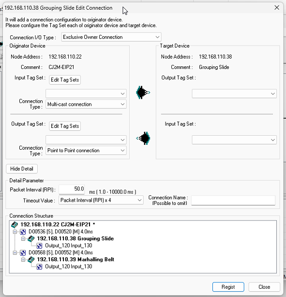Click target comment Grouping Slide

coord(214,67)
